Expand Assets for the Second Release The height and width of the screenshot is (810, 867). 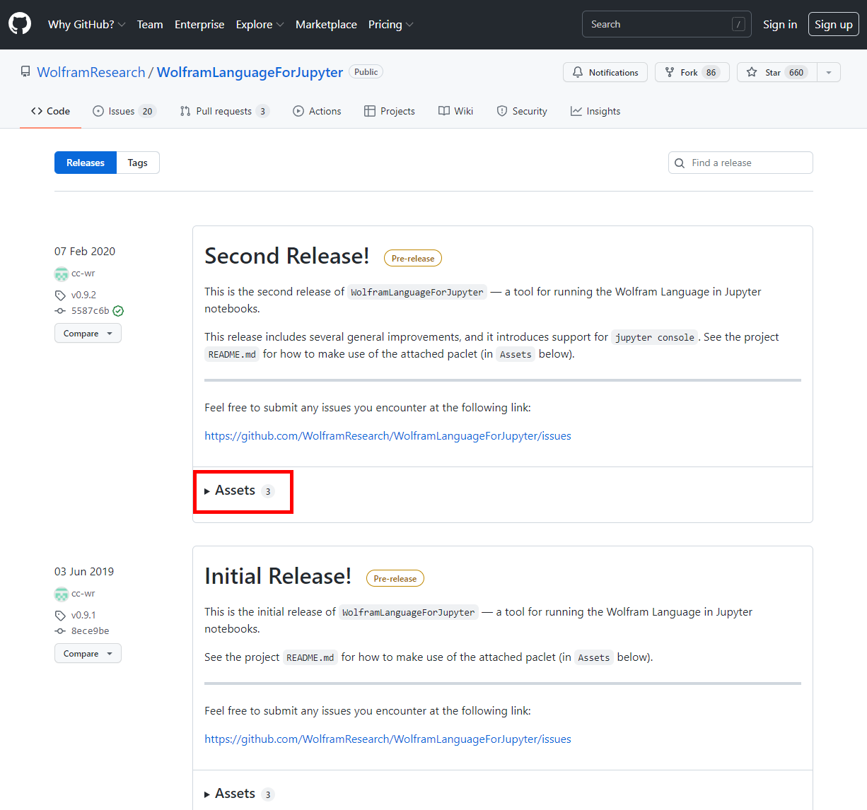point(239,491)
